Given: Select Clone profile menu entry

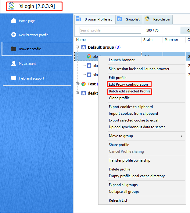Looking at the screenshot, I should [x=119, y=98].
